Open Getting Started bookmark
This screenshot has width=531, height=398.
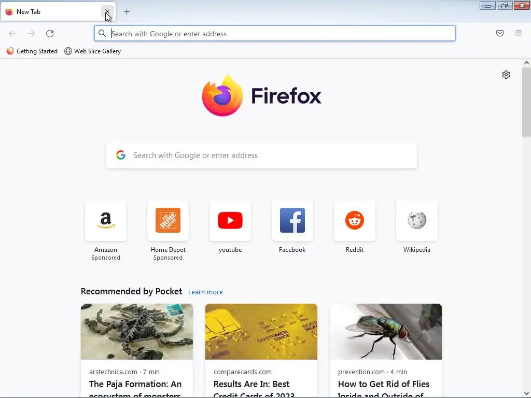(x=32, y=51)
